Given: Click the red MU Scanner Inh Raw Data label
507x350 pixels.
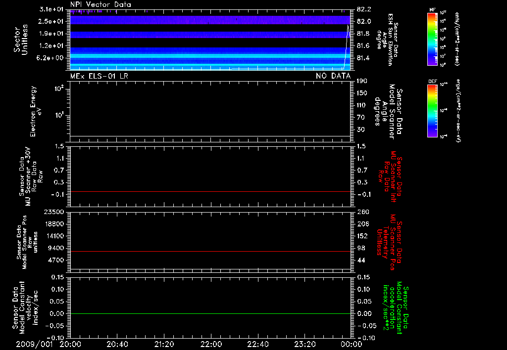Looking at the screenshot, I should [390, 176].
